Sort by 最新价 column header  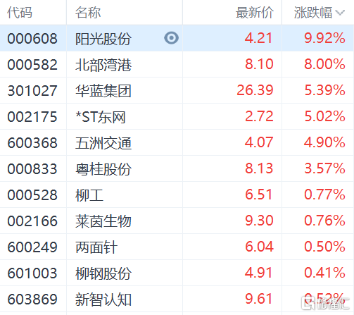[255, 13]
